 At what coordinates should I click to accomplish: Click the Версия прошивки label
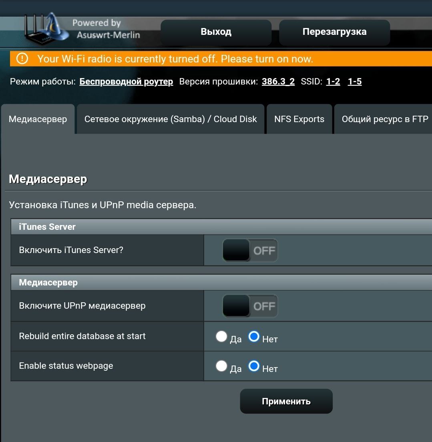tap(219, 81)
